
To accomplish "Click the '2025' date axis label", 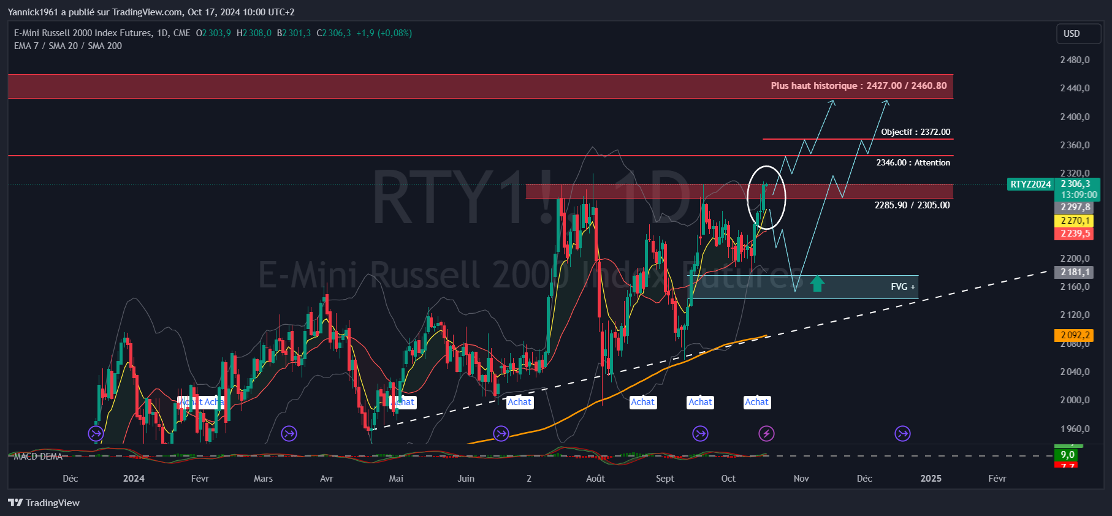I will [931, 479].
